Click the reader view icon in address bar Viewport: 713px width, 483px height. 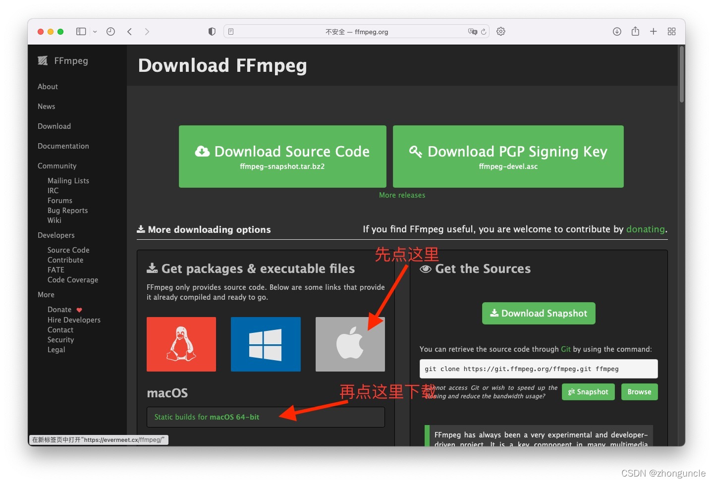[x=231, y=32]
